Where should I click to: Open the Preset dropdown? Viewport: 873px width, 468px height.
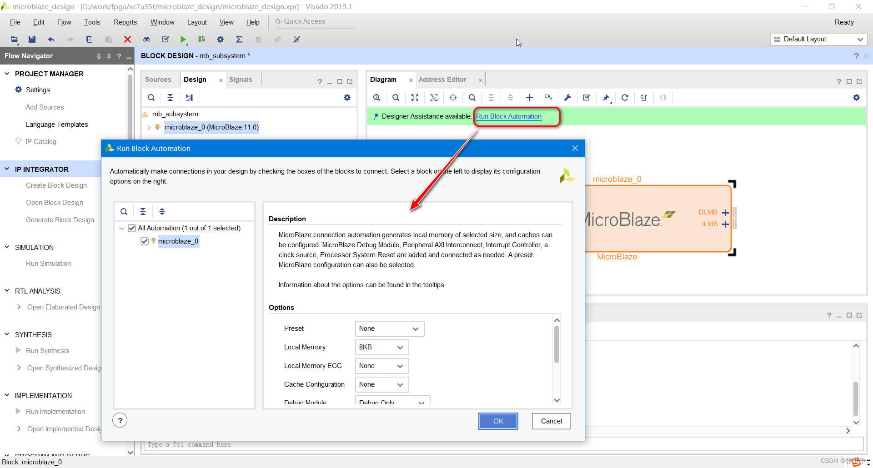click(390, 329)
